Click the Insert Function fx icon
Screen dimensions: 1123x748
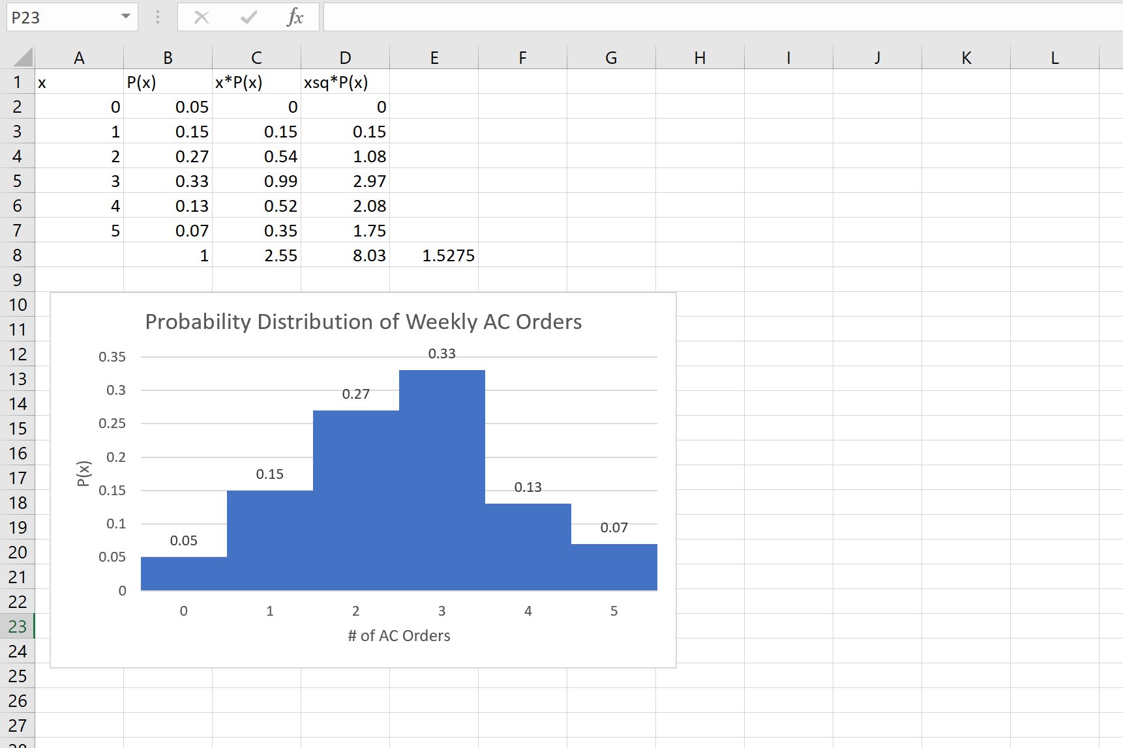point(295,18)
